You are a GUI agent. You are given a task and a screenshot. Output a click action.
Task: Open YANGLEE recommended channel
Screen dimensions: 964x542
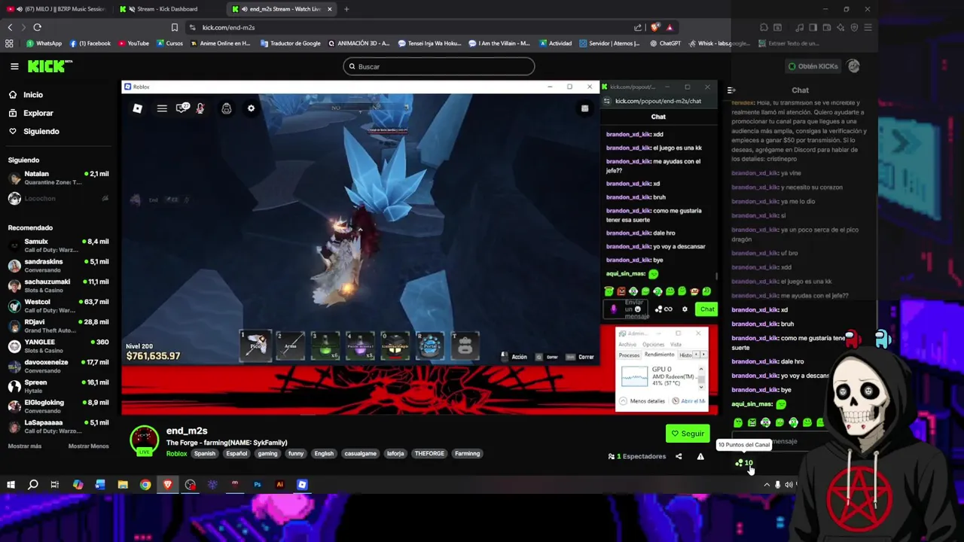(59, 346)
